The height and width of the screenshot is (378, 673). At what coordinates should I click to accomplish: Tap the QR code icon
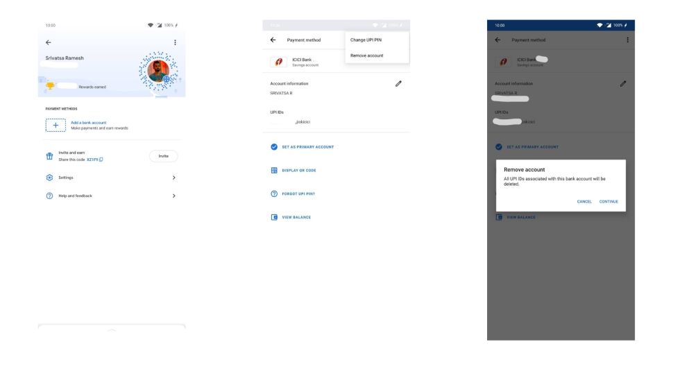click(274, 171)
